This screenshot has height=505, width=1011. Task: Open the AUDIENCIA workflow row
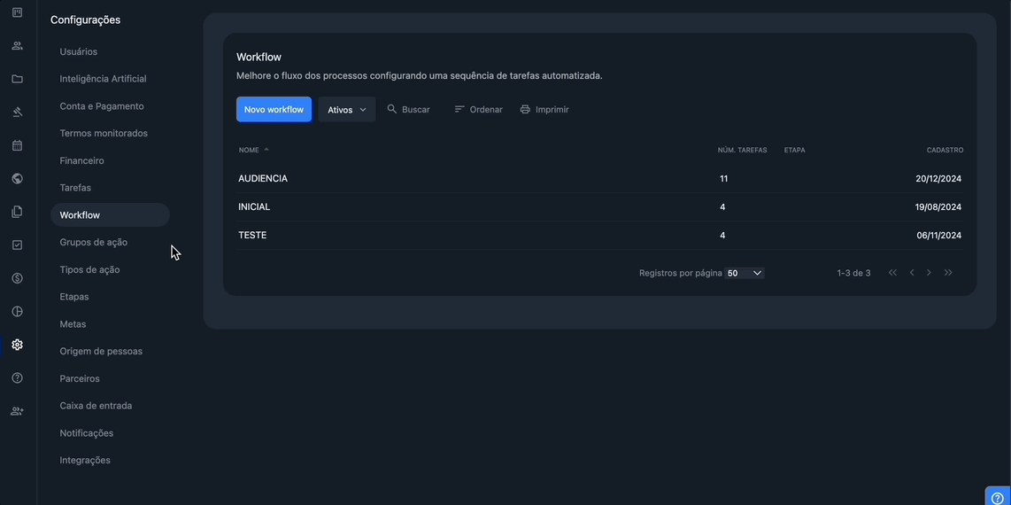(599, 179)
